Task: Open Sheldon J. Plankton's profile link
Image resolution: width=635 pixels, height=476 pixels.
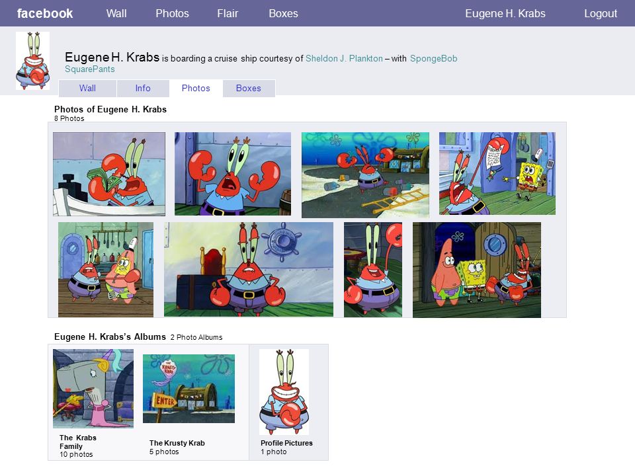Action: coord(344,58)
